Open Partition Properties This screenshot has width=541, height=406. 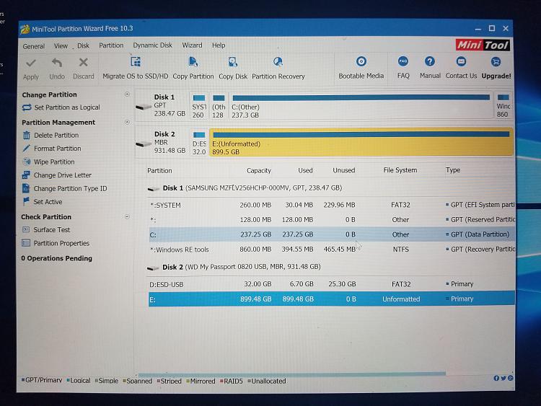click(56, 243)
